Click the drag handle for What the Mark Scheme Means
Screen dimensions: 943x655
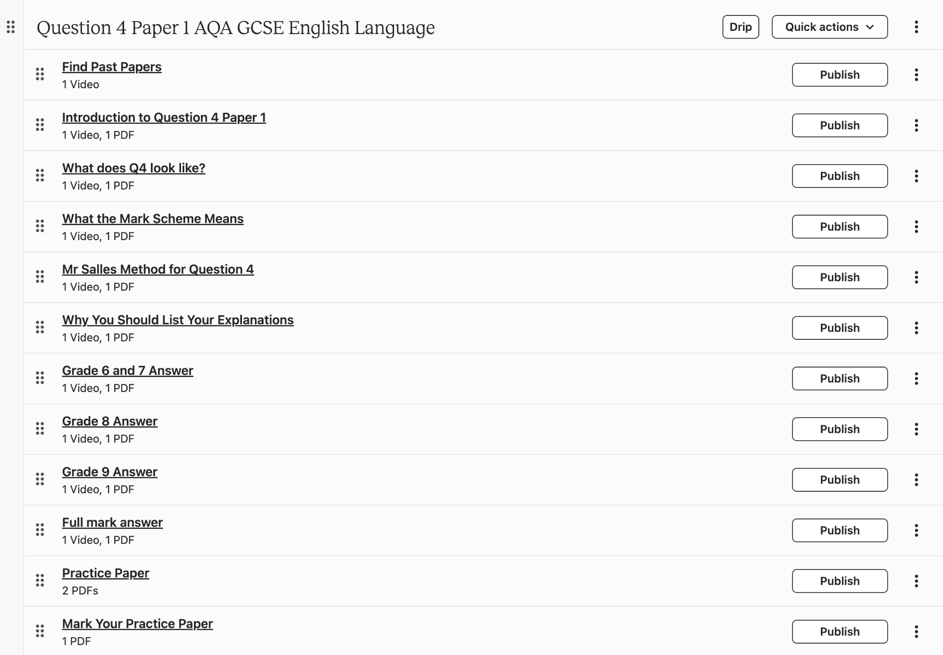tap(40, 226)
